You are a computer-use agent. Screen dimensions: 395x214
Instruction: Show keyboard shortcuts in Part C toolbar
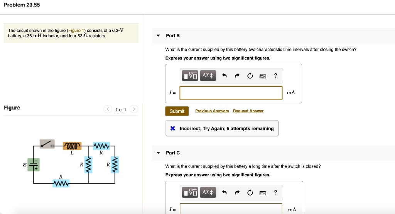coord(263,193)
